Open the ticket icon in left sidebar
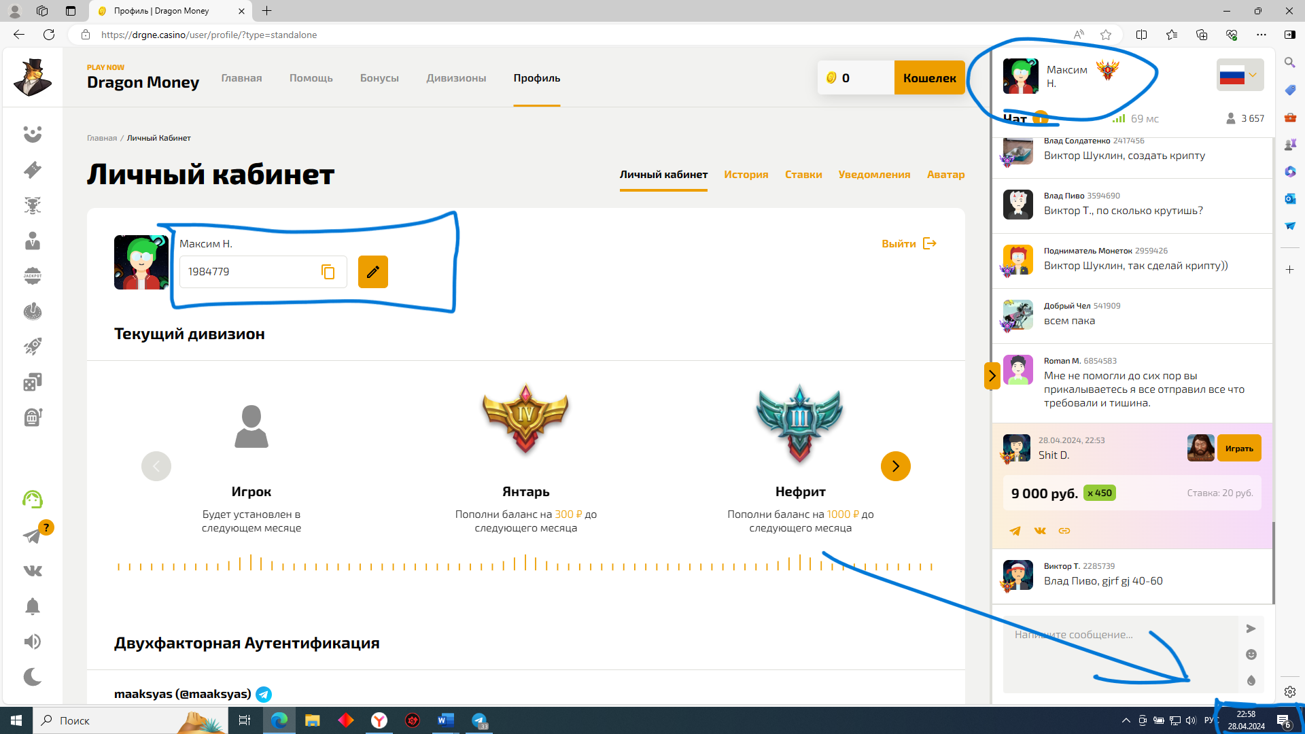 [x=33, y=169]
